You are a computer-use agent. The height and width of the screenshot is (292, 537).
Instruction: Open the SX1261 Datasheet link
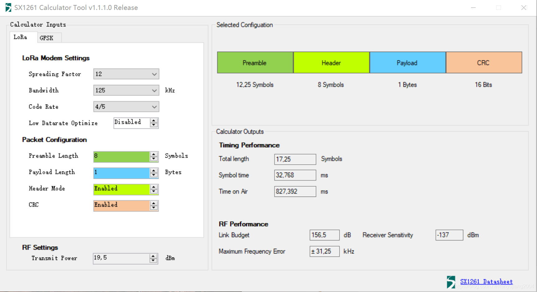pos(486,282)
